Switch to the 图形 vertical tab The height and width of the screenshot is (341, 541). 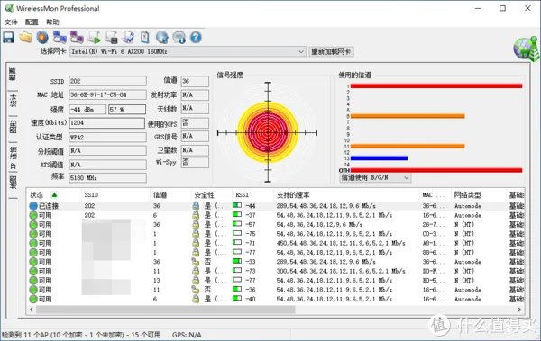click(13, 128)
